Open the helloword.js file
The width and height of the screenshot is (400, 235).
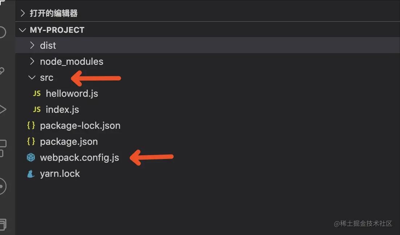point(72,93)
